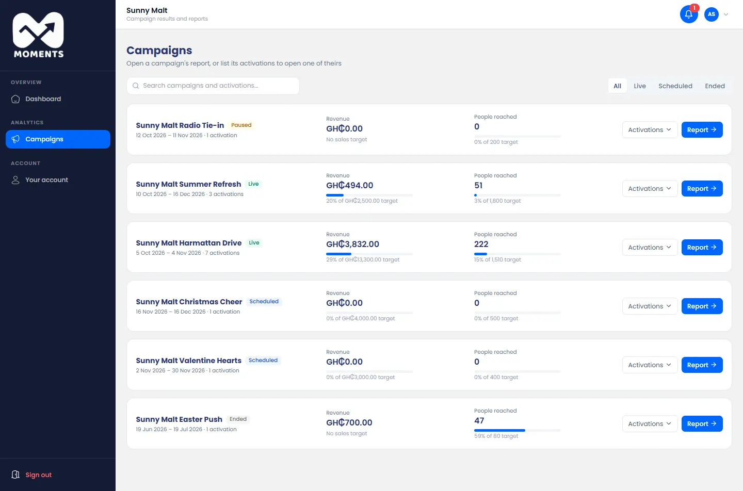This screenshot has height=491, width=743.
Task: Expand Activations for Valentine Hearts
Action: 650,365
